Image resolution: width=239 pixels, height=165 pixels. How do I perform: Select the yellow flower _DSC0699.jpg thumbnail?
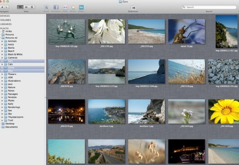click(224, 111)
